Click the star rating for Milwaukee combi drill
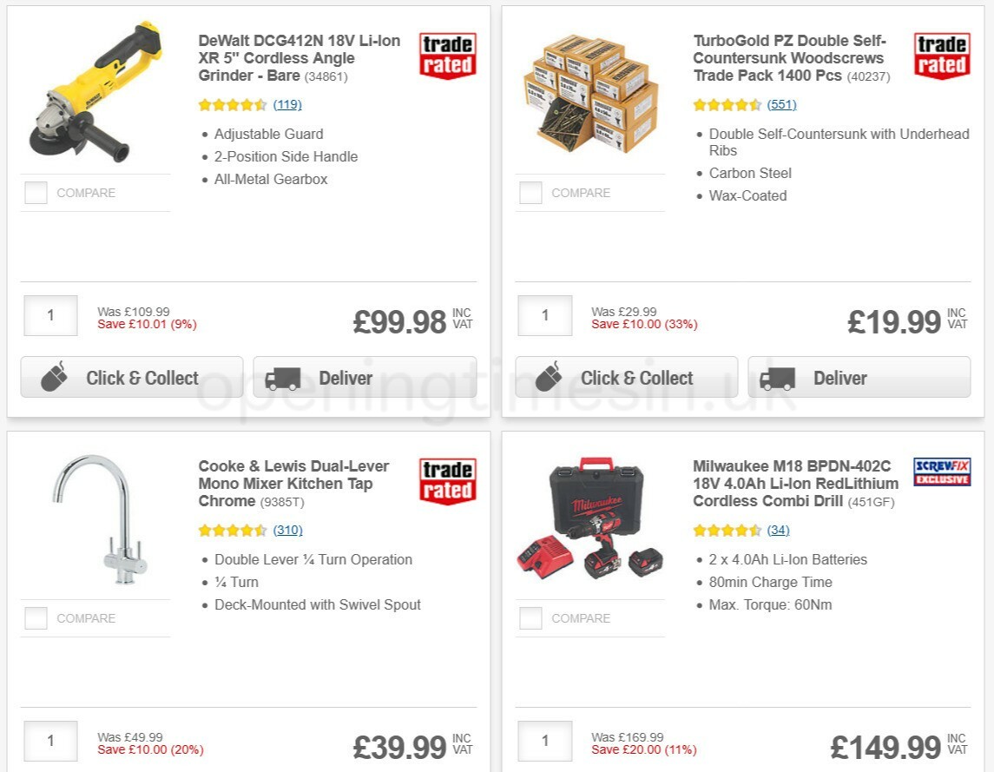Image resolution: width=994 pixels, height=772 pixels. tap(729, 530)
